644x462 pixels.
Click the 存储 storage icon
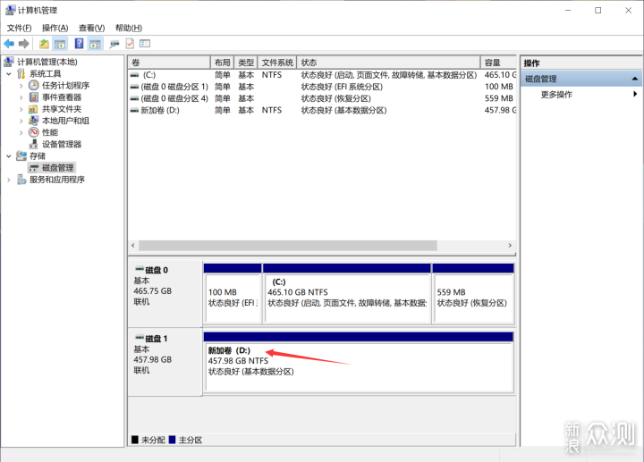coord(21,155)
